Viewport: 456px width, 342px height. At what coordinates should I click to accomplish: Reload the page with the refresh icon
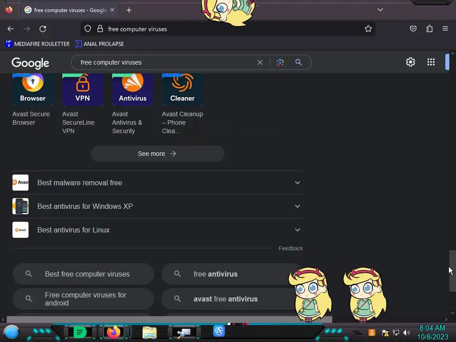pos(43,29)
